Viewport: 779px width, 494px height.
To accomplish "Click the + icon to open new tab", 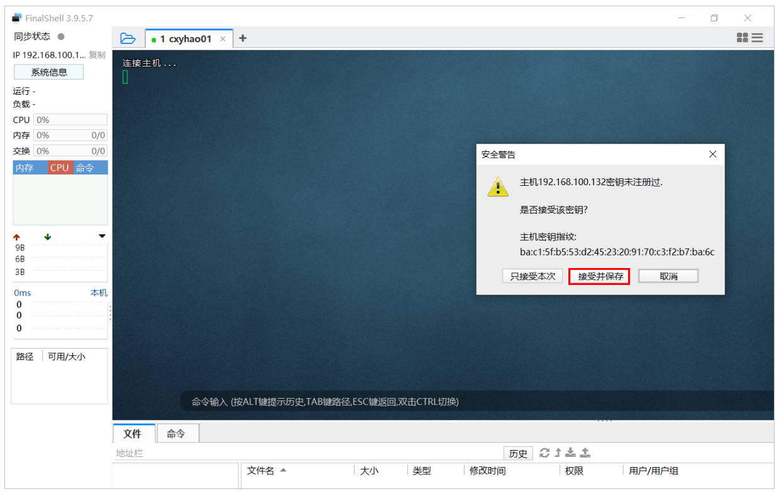I will click(243, 38).
